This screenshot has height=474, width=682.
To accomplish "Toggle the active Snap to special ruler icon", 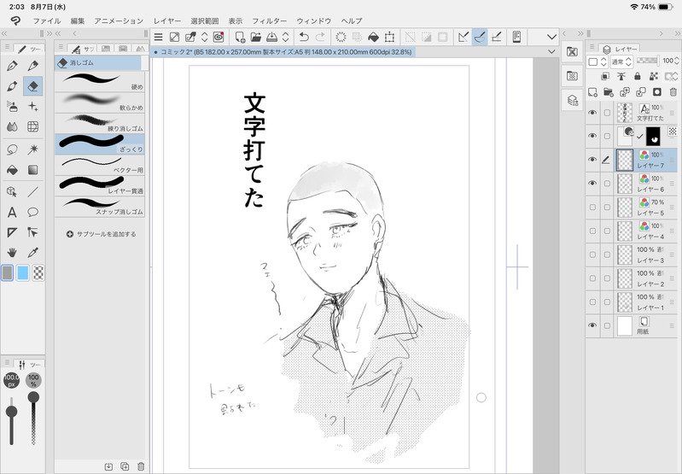I will [x=480, y=37].
